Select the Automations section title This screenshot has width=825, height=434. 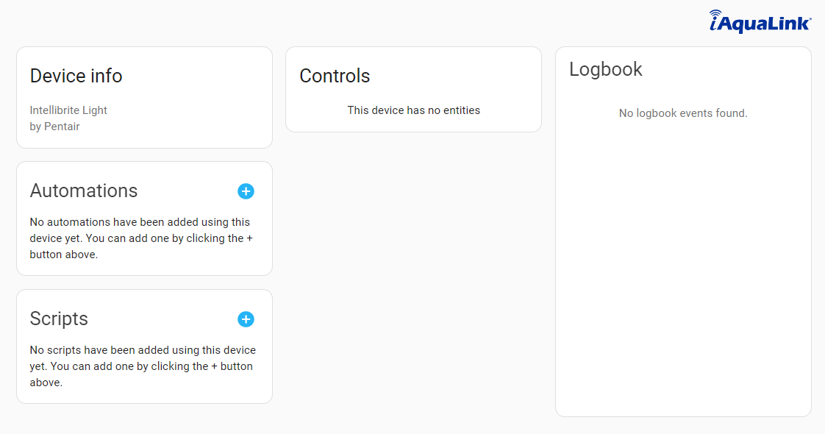(x=83, y=191)
